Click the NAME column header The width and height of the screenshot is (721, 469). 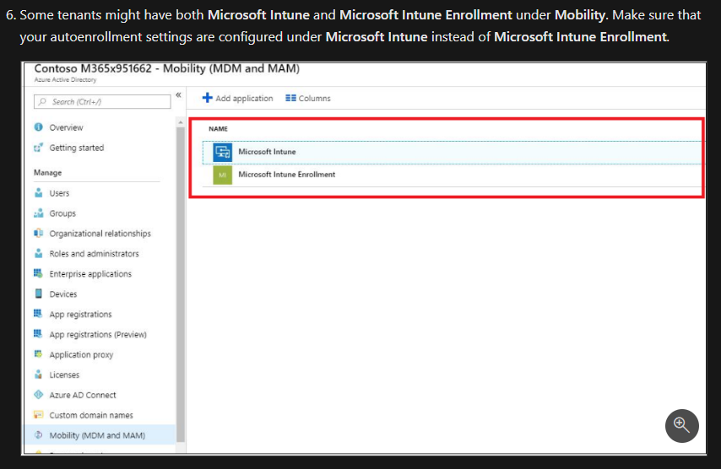218,128
